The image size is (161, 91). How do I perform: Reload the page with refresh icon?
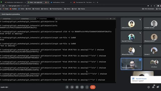(3, 6)
